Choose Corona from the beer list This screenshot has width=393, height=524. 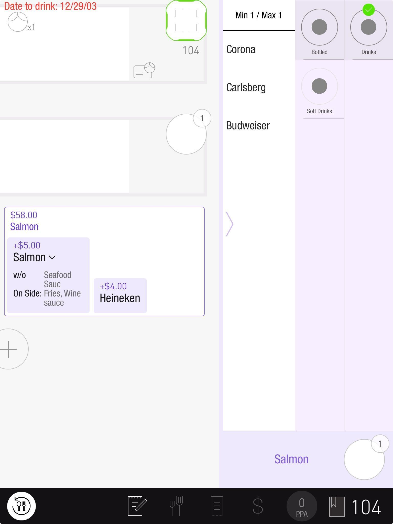pos(241,49)
